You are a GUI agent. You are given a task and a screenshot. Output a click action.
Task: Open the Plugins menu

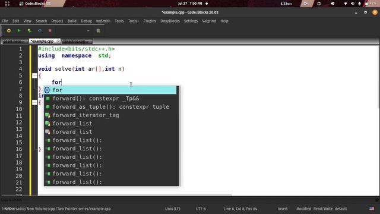150,21
